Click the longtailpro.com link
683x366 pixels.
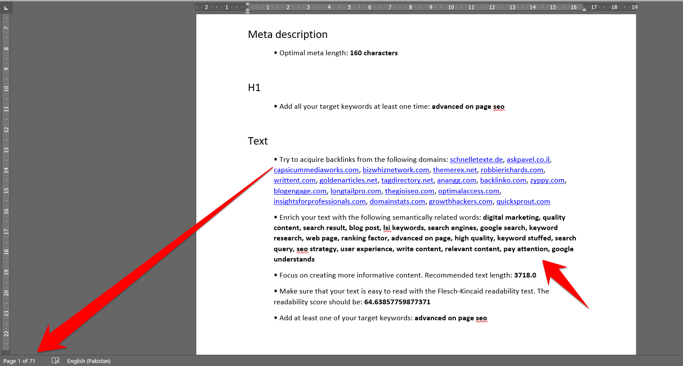355,191
